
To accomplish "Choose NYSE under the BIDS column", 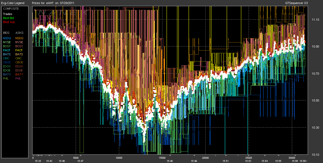I will click(7, 42).
